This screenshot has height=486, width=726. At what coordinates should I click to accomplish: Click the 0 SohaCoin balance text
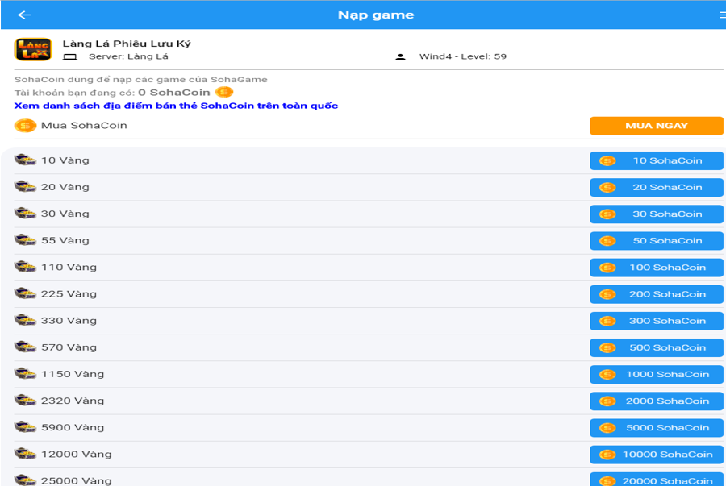coord(174,93)
